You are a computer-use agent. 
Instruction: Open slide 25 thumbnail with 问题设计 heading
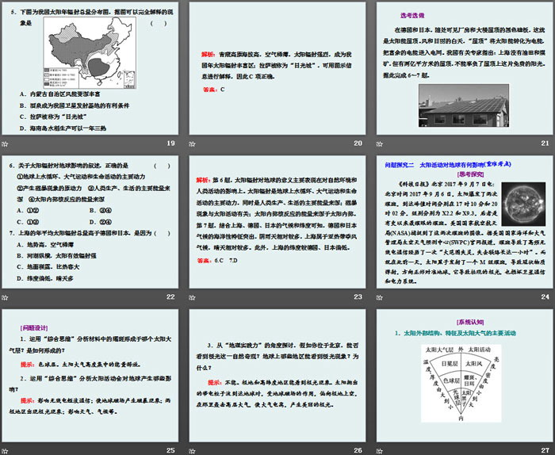pos(90,376)
